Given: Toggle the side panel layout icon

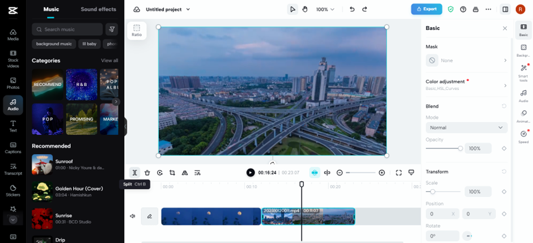Looking at the screenshot, I should [505, 10].
